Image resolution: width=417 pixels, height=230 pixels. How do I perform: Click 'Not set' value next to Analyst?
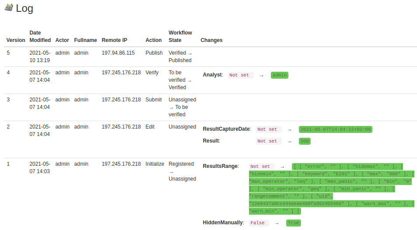(239, 75)
